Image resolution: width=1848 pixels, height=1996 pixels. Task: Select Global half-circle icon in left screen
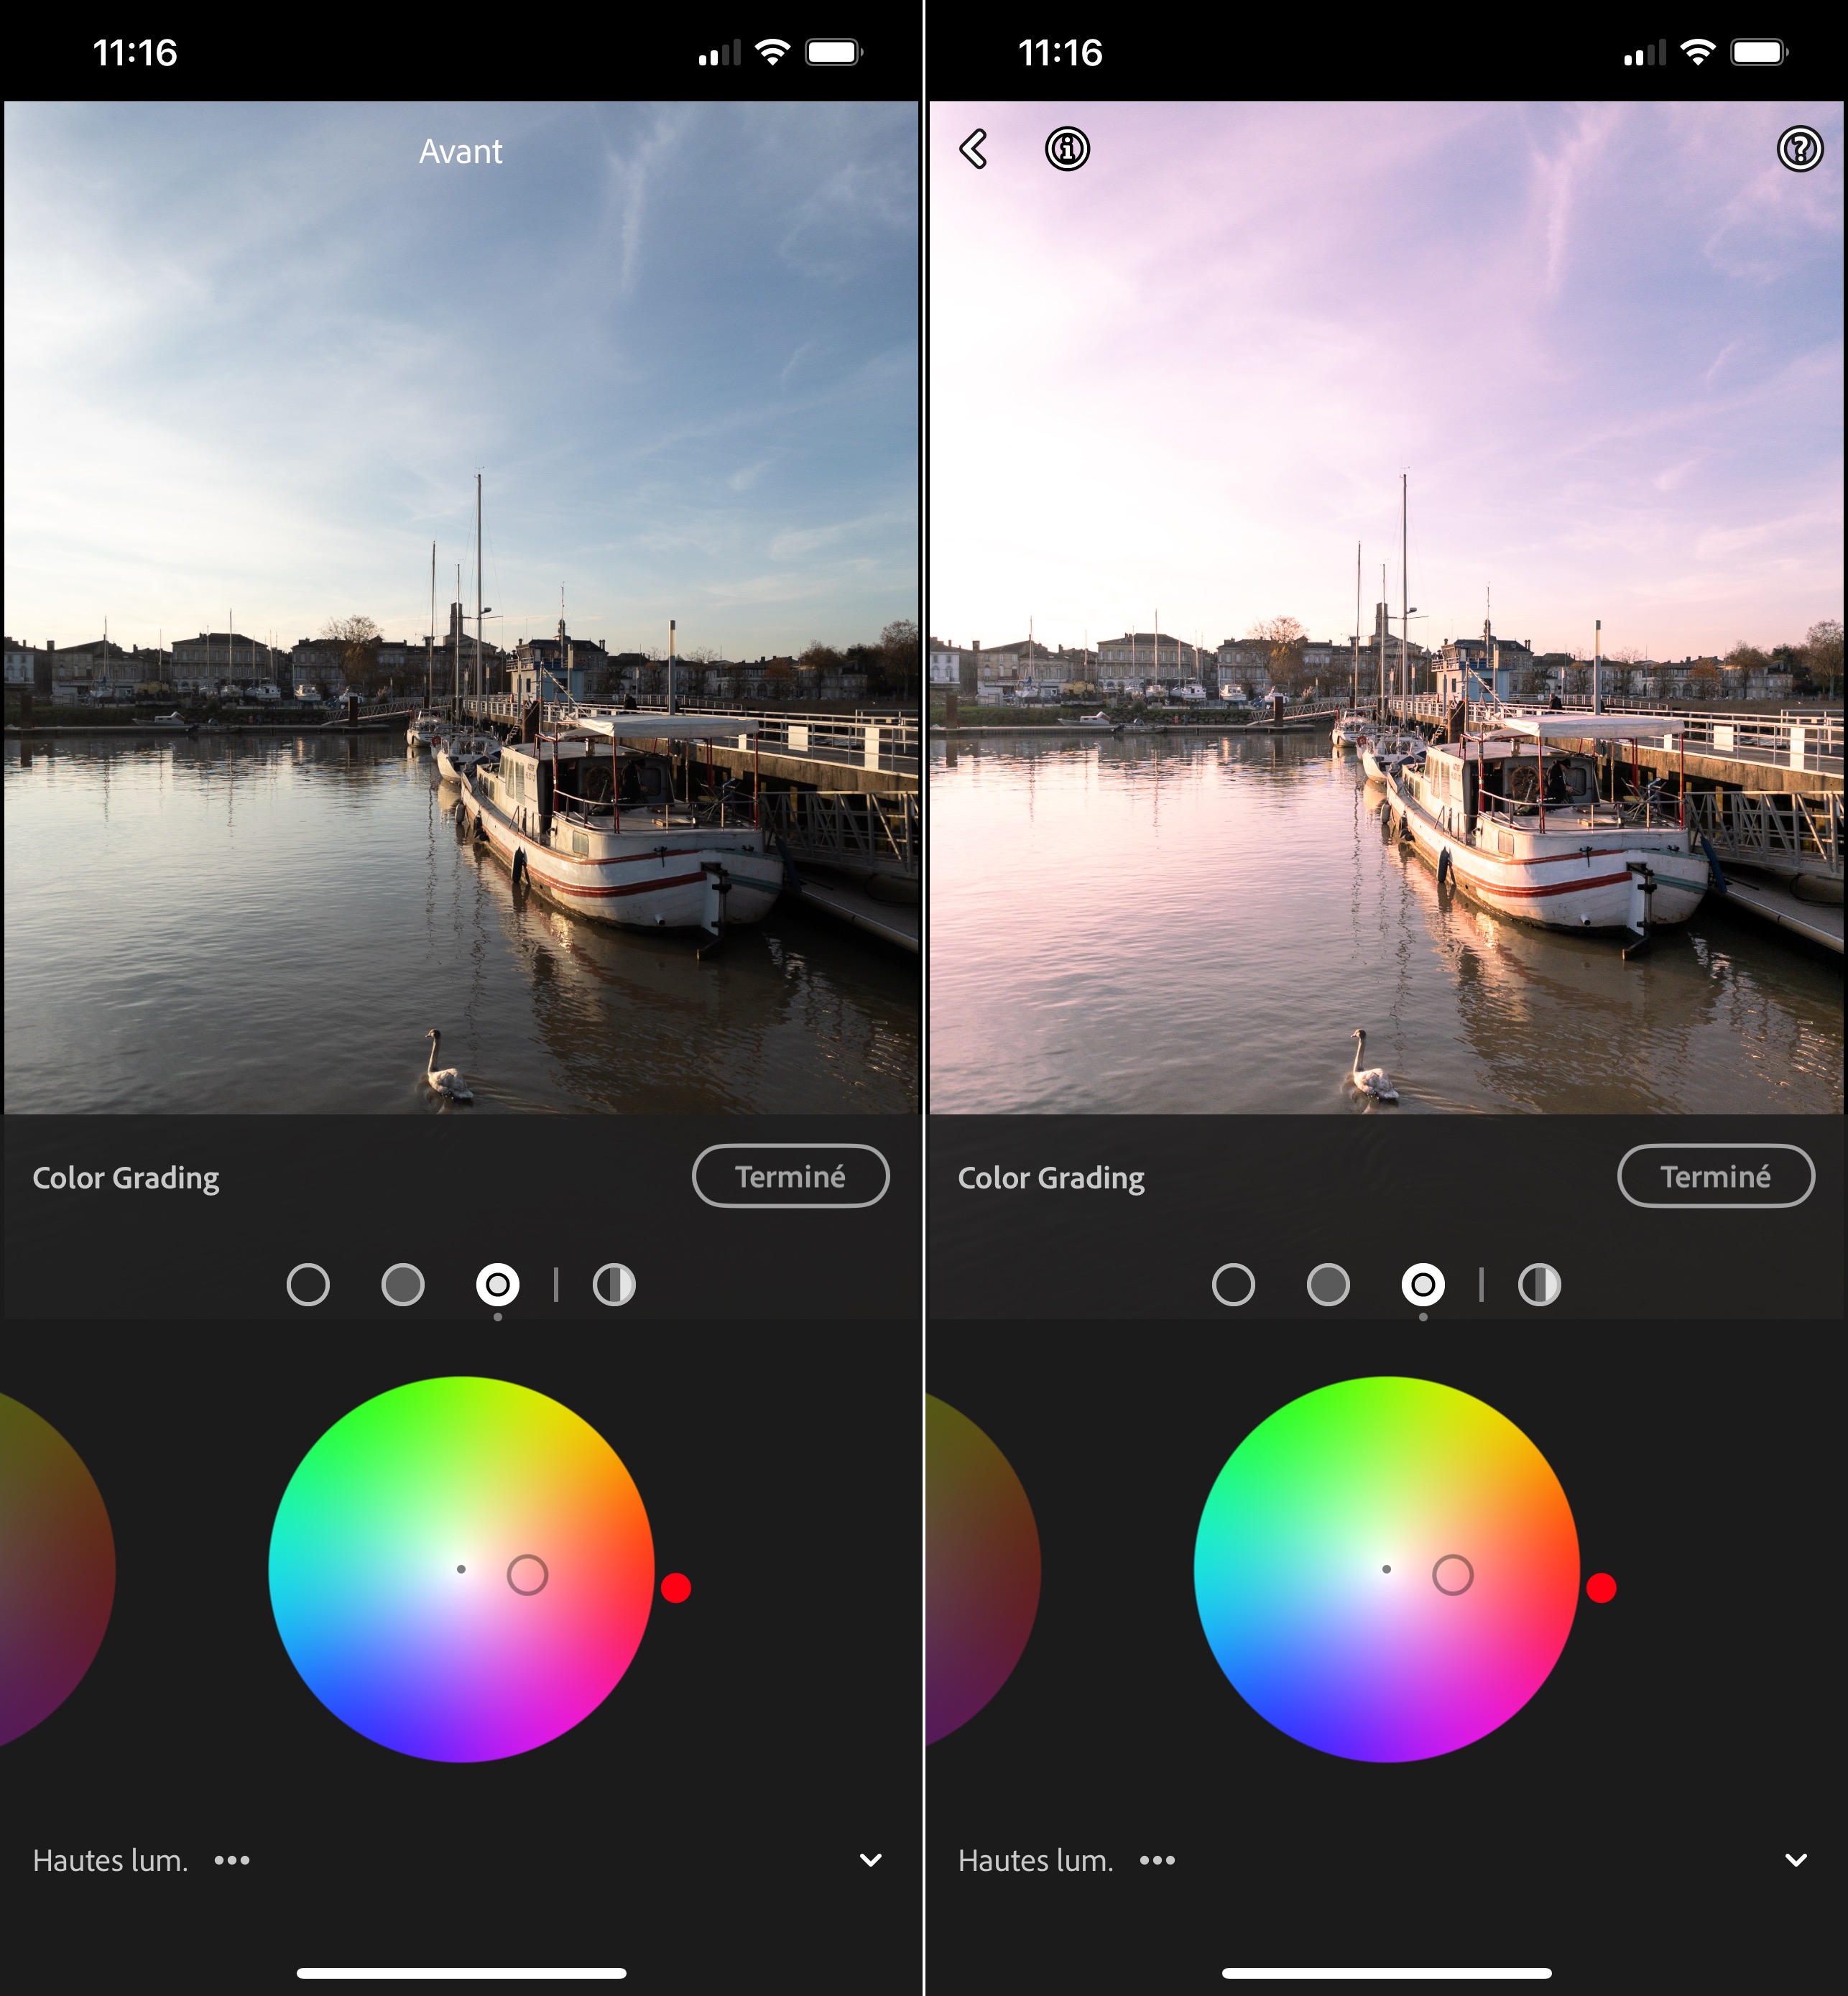tap(613, 1284)
